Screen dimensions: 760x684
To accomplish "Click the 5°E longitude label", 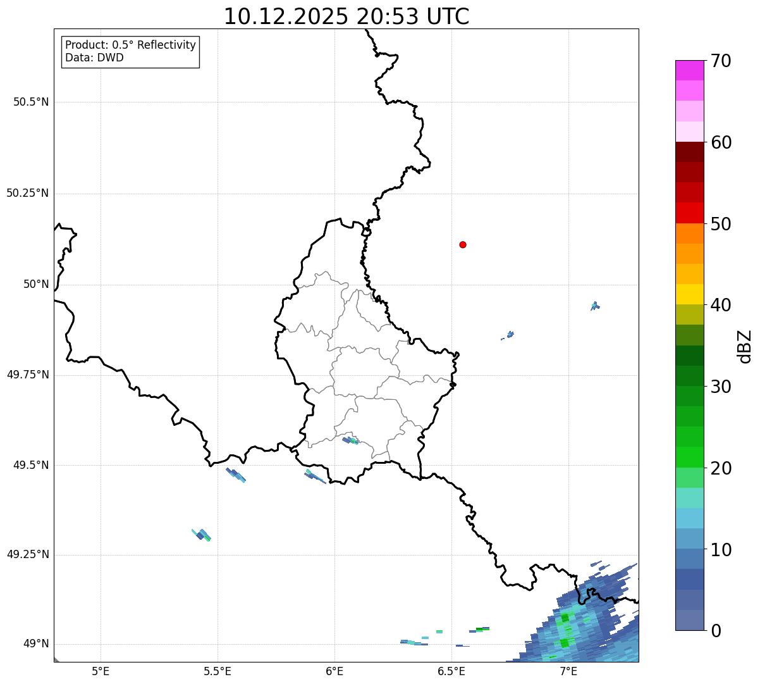I will (101, 671).
